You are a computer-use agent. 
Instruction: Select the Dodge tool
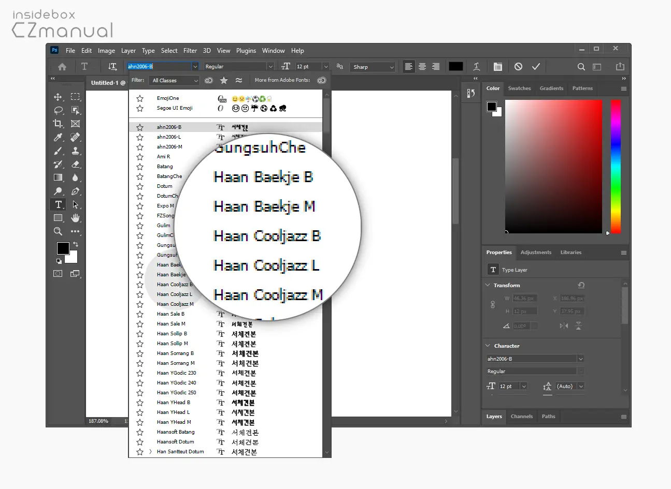[x=58, y=191]
